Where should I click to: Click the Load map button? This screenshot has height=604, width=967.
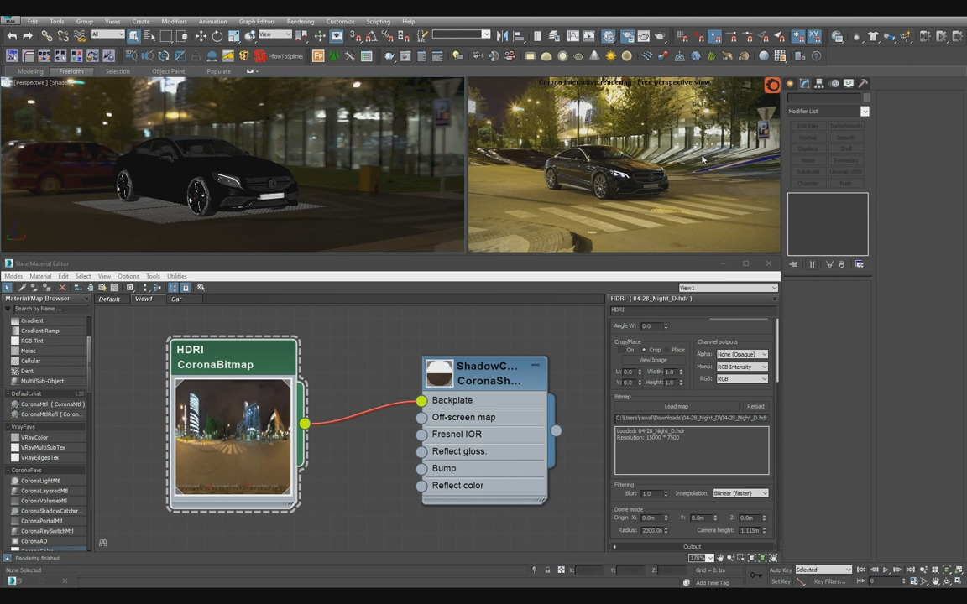[676, 406]
